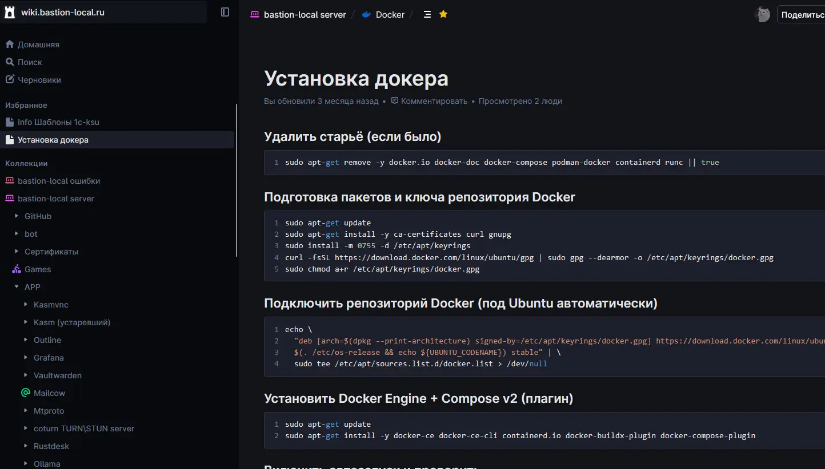Image resolution: width=825 pixels, height=469 pixels.
Task: Click the user avatar in the header
Action: click(x=762, y=14)
